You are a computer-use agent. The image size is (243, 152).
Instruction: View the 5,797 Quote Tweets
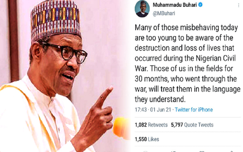192,125
